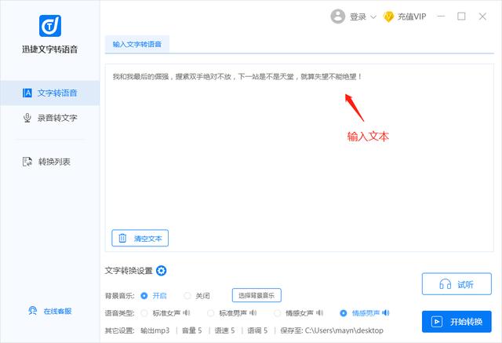Click the 试听 preview button
The width and height of the screenshot is (502, 343).
pyautogui.click(x=457, y=284)
